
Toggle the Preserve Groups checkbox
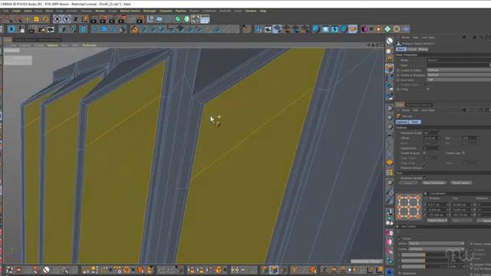pyautogui.click(x=424, y=168)
